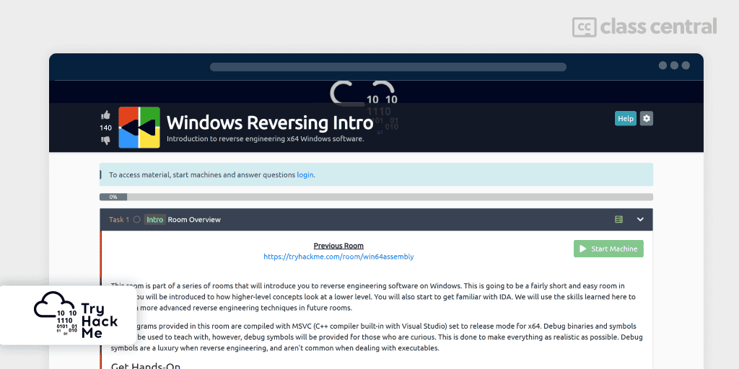The image size is (739, 369).
Task: Click the 0% room progress bar
Action: 376,197
